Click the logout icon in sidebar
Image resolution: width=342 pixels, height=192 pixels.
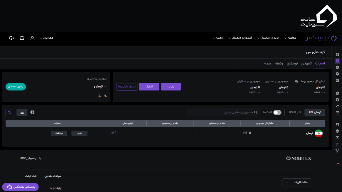point(337,163)
